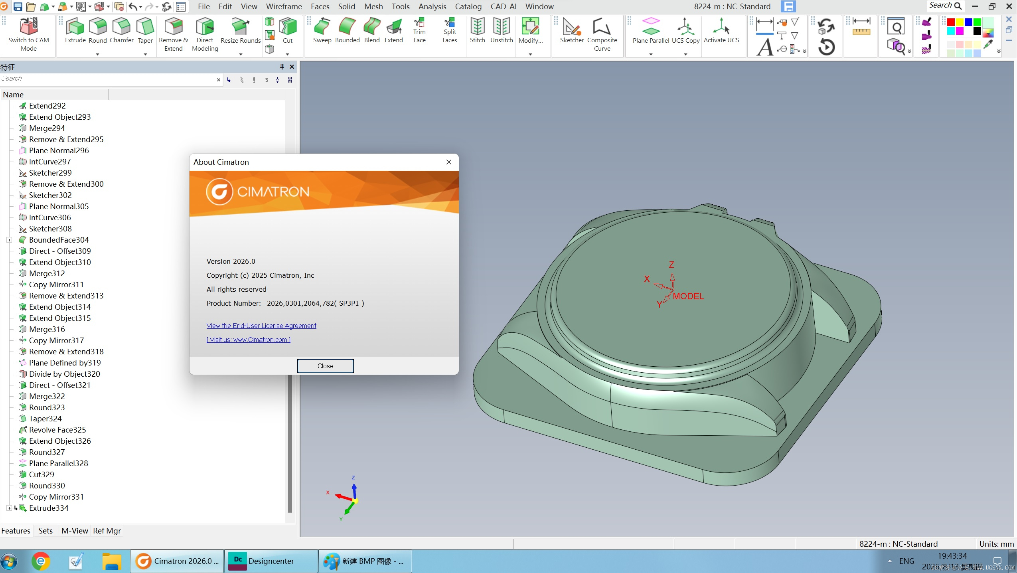Open the CAD-AI menu

pyautogui.click(x=504, y=6)
